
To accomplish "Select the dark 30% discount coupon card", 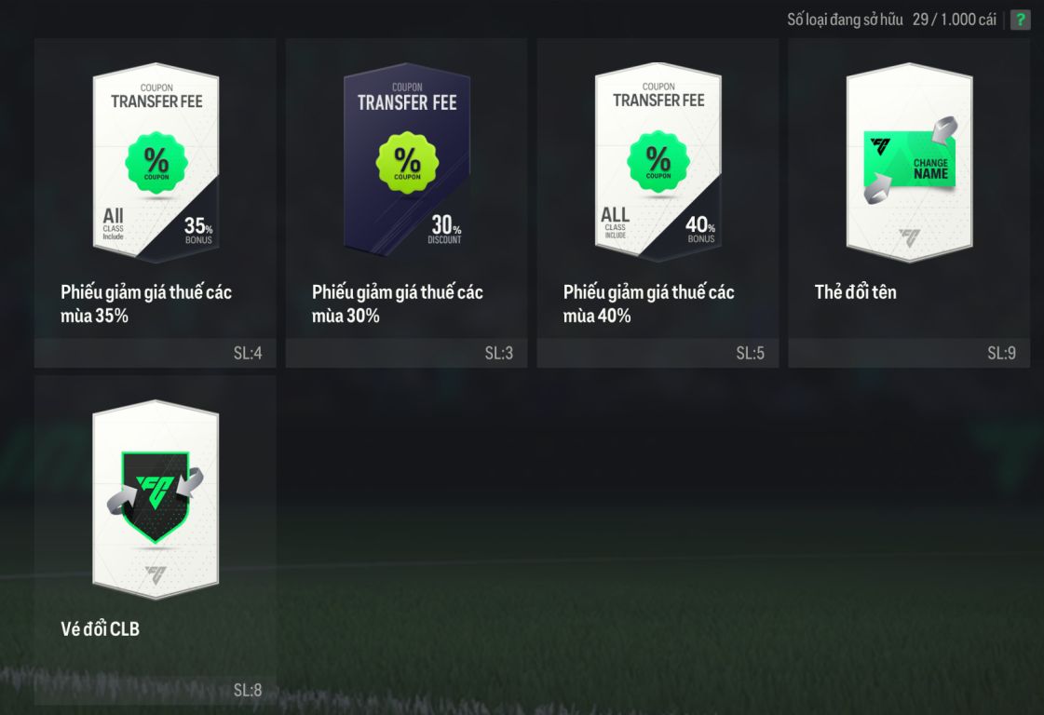I will click(406, 202).
